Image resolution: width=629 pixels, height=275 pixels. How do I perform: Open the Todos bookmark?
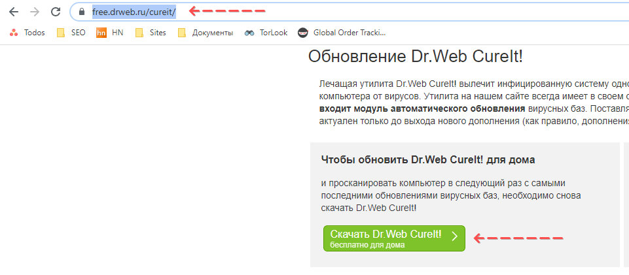coord(27,33)
